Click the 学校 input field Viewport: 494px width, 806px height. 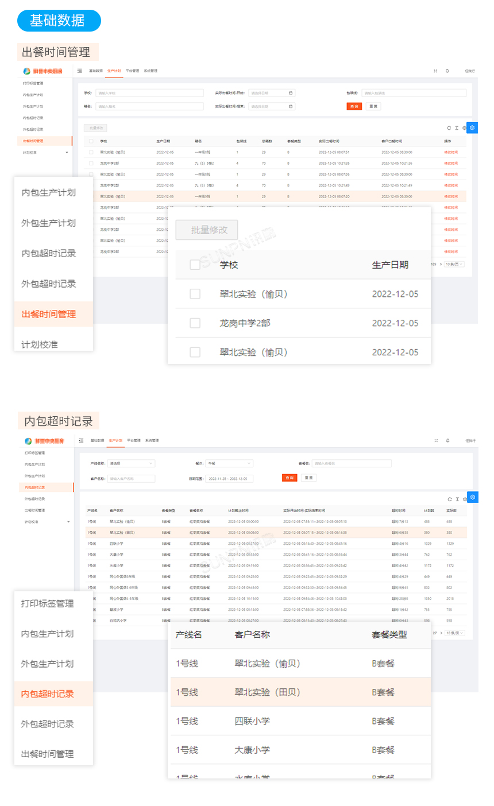tap(149, 93)
